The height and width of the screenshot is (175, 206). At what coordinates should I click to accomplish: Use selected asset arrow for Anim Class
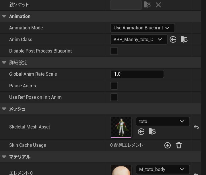173,39
